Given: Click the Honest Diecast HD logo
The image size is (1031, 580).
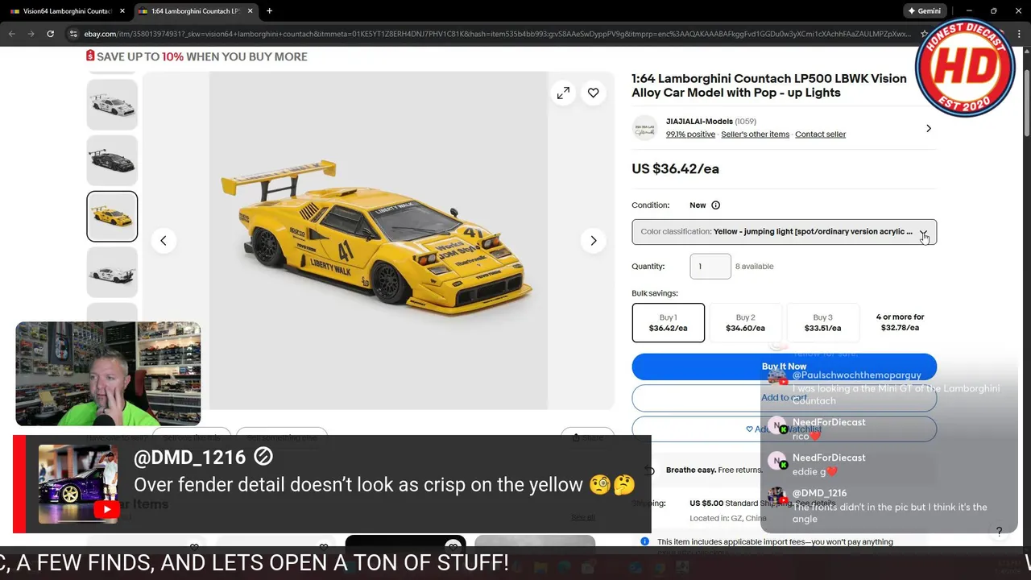Looking at the screenshot, I should [x=965, y=67].
